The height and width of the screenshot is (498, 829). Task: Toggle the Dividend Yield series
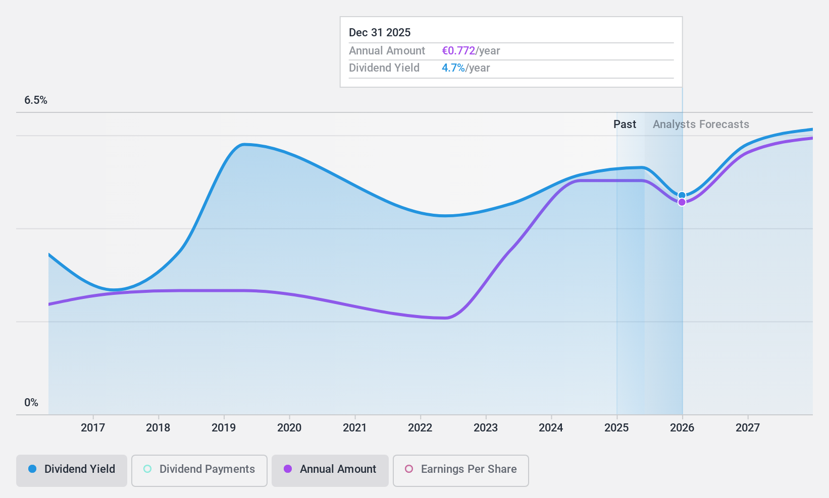(72, 471)
